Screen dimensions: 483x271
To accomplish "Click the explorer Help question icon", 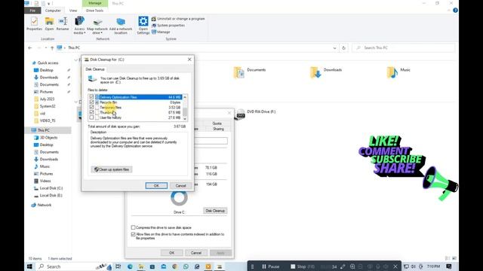I will point(455,11).
